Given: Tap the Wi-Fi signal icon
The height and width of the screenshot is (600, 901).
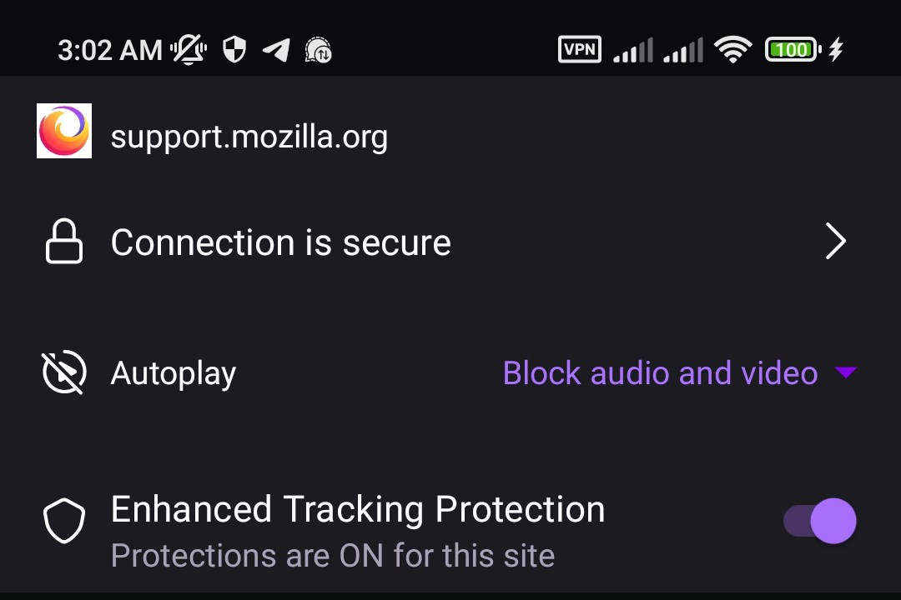Looking at the screenshot, I should coord(732,50).
